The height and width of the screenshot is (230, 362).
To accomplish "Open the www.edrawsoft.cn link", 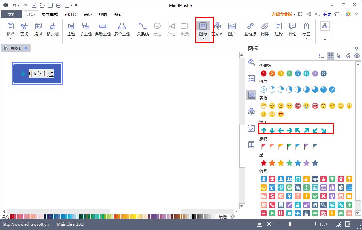I will [x=26, y=224].
